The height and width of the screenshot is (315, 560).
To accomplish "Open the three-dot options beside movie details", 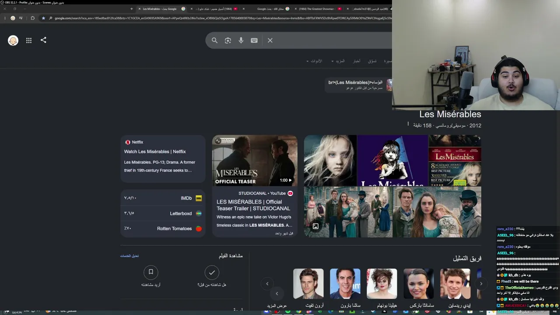I will click(x=408, y=124).
